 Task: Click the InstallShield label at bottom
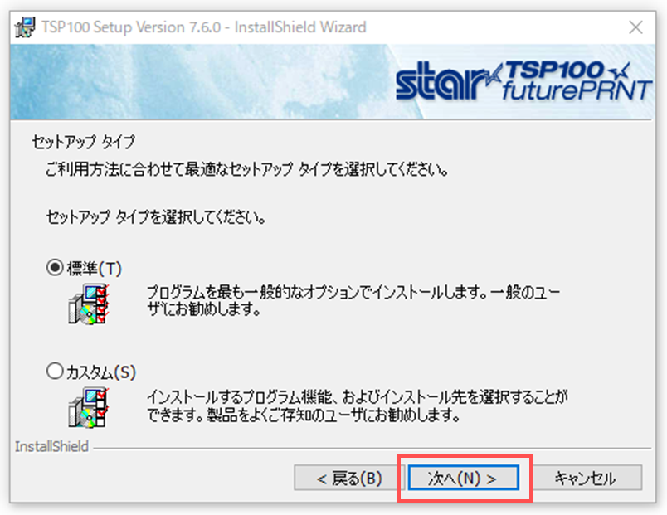[52, 446]
